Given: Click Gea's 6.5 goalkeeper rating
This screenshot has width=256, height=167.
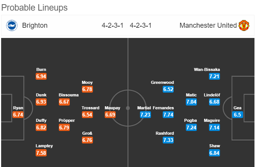Looking at the screenshot, I should [237, 115].
